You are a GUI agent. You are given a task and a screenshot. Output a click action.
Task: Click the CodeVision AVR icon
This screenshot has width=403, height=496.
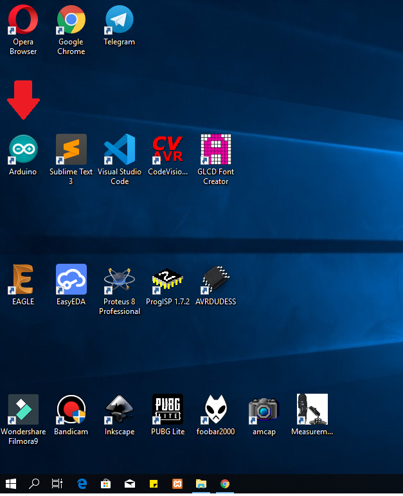(168, 149)
